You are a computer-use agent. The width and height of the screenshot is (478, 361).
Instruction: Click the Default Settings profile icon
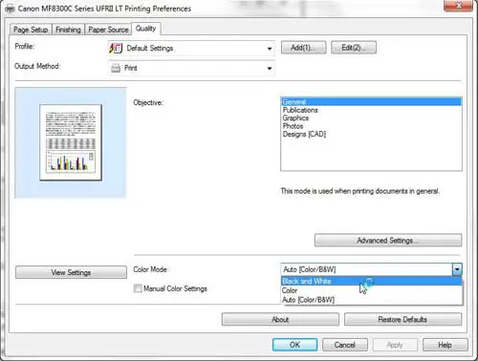pos(116,49)
